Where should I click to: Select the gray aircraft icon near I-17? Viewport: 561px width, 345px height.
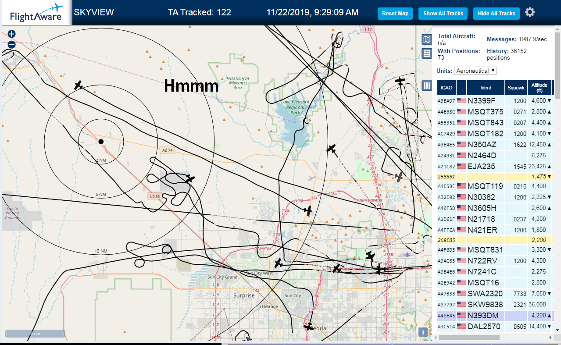pyautogui.click(x=399, y=177)
